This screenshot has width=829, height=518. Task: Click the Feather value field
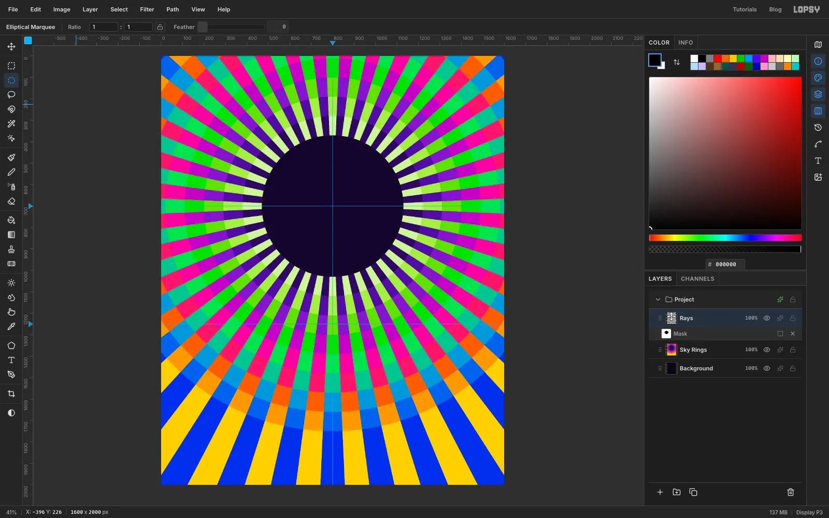tap(278, 27)
